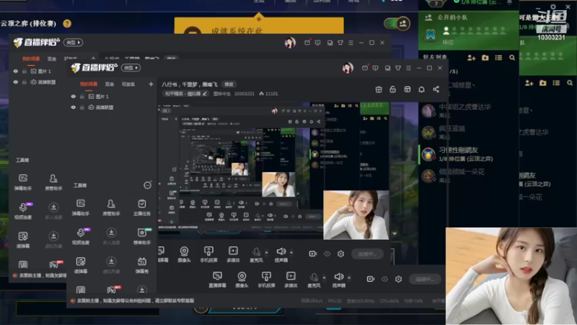This screenshot has height=325, width=577.
Task: Add 多媒体 source in rear window
Action: pyautogui.click(x=233, y=254)
